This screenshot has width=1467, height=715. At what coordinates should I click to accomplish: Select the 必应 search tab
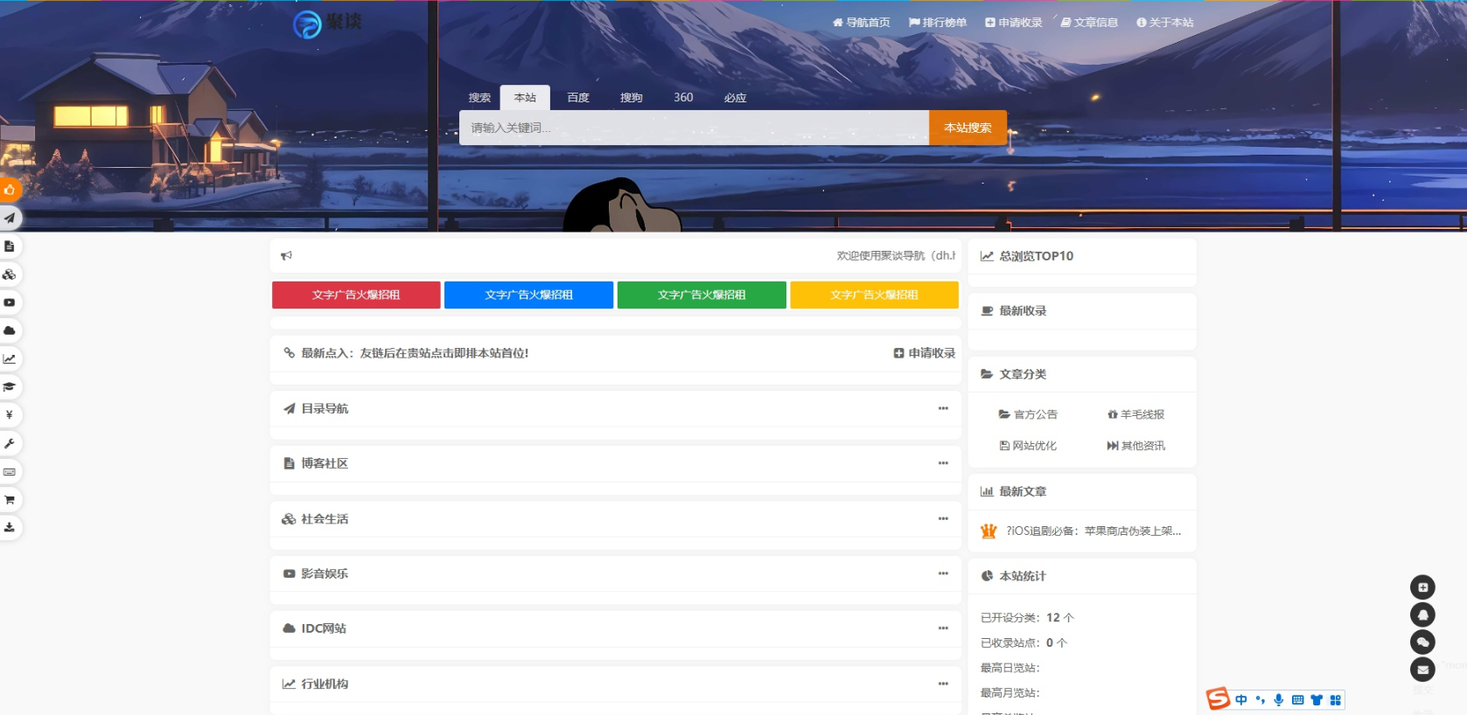pos(736,98)
